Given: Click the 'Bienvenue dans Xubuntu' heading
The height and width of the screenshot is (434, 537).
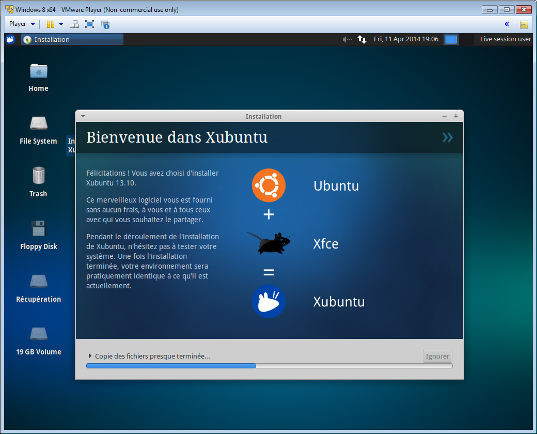Looking at the screenshot, I should click(177, 137).
